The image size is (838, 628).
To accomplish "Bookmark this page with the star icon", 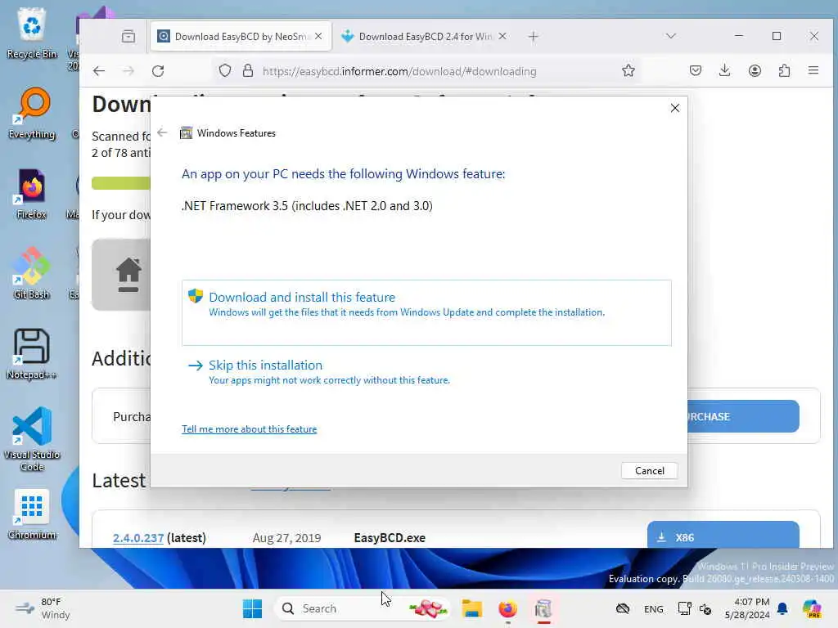I will [x=628, y=70].
